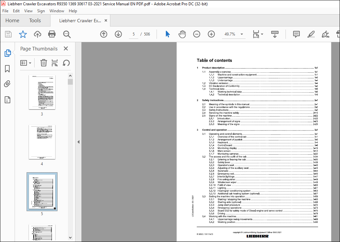Select page 4 thumbnail
The height and width of the screenshot is (242, 340).
coord(42,142)
